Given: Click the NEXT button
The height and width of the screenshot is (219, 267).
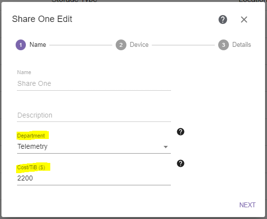Looking at the screenshot, I should tap(247, 205).
